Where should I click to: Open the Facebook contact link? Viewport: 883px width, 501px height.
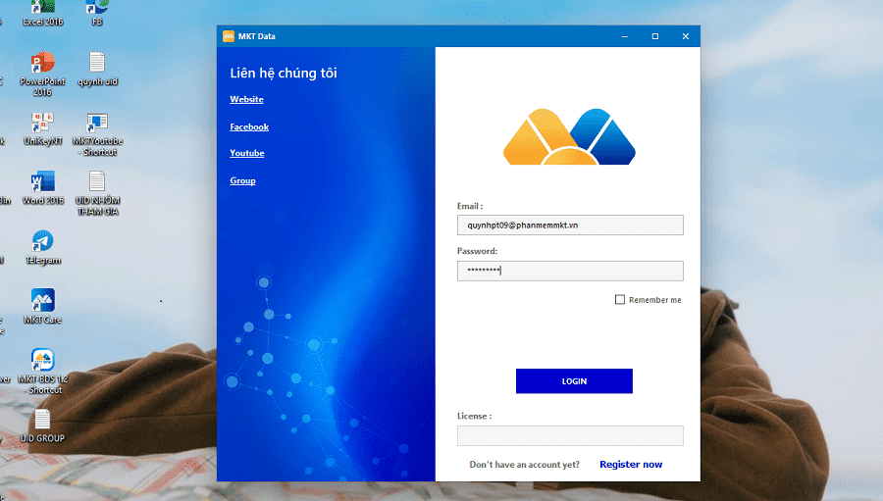click(249, 126)
